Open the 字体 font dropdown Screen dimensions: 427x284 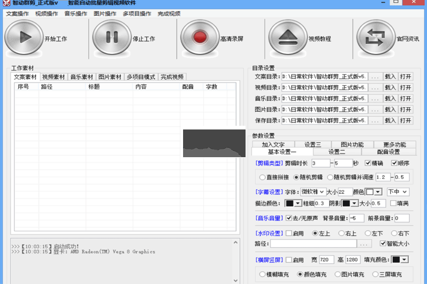pyautogui.click(x=312, y=191)
